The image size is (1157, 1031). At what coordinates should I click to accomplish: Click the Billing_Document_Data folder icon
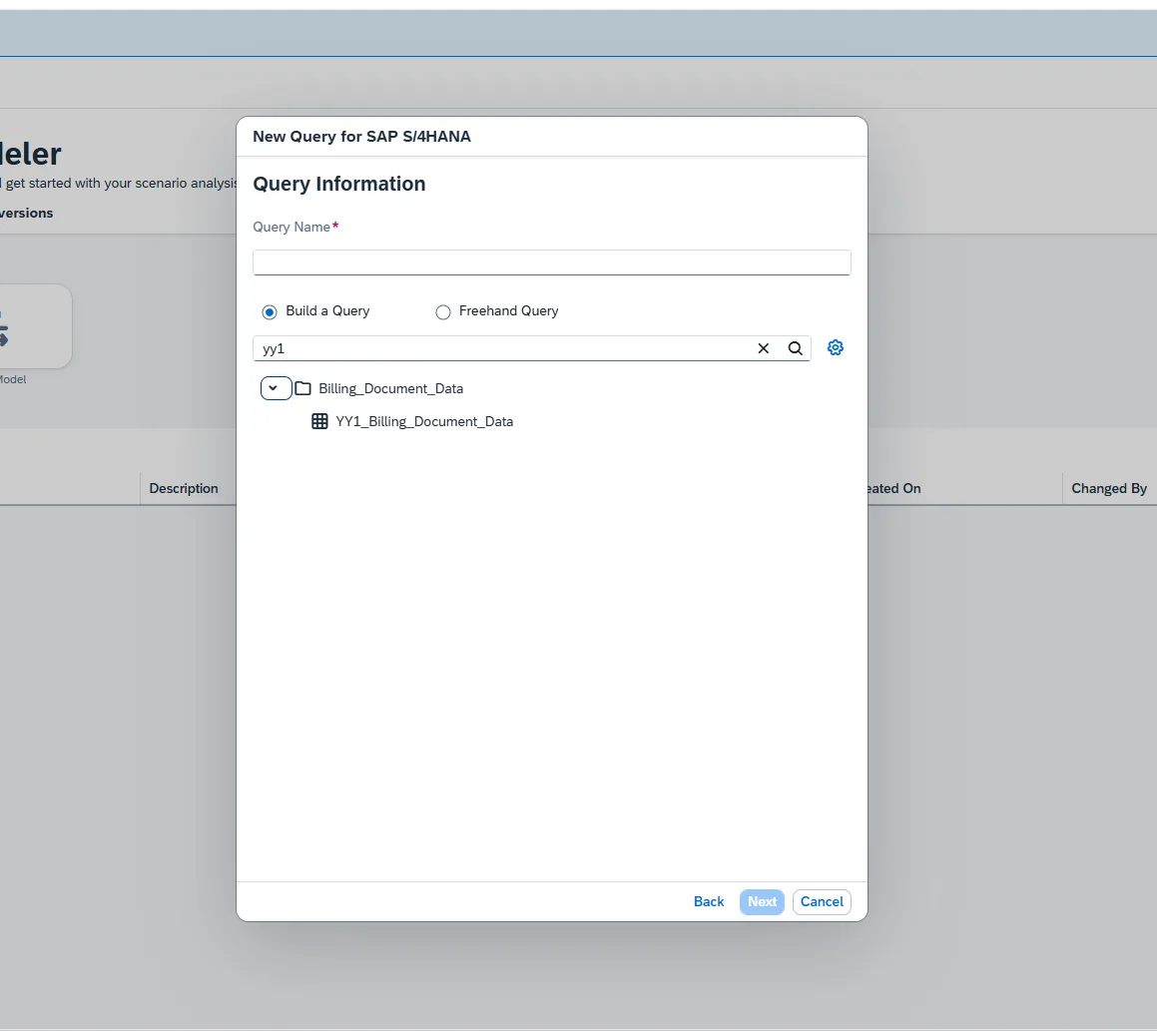click(302, 388)
